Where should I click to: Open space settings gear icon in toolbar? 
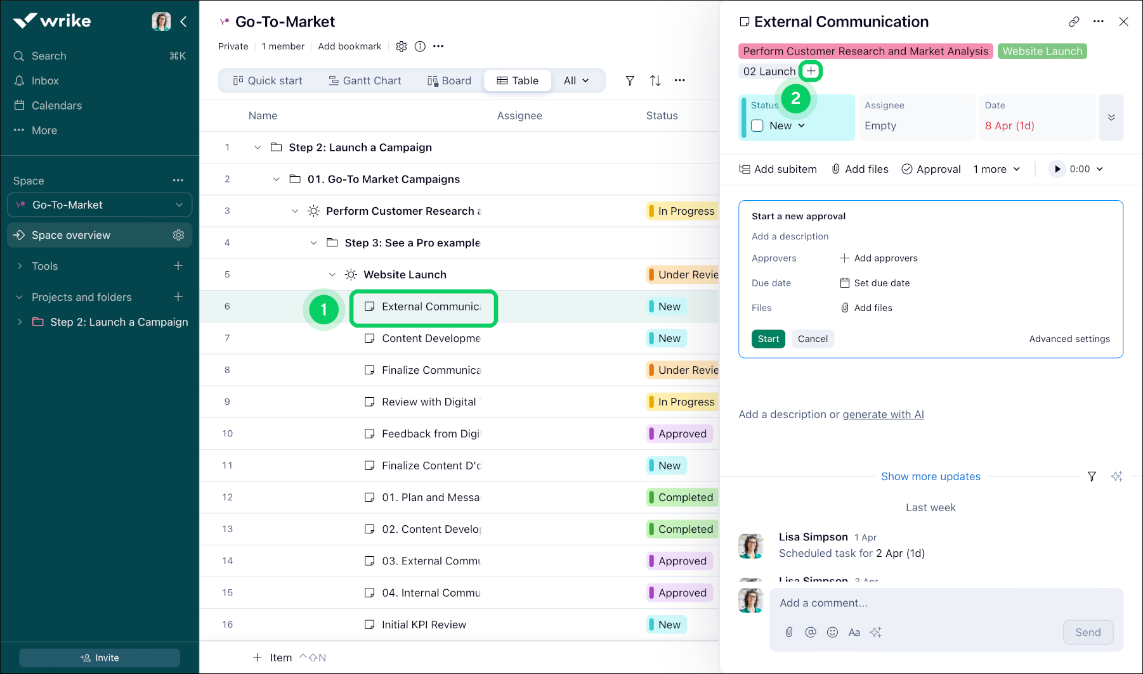point(401,46)
